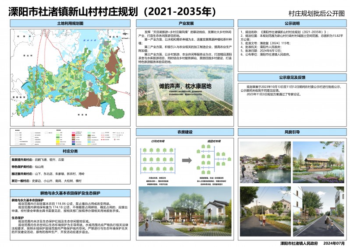Click the paragraph starting 第二产业方面

[x=185, y=49]
